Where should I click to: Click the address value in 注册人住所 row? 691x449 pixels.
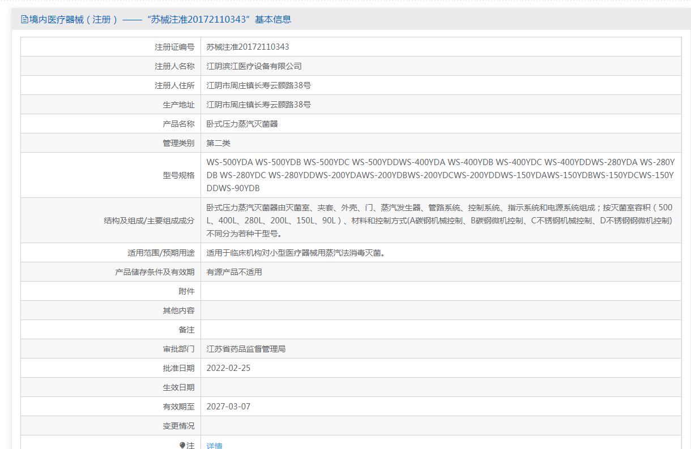click(258, 85)
